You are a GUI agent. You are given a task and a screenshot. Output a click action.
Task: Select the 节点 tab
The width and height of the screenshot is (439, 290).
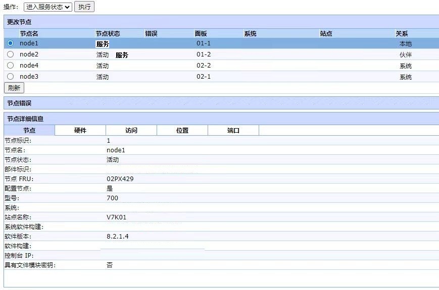pos(29,130)
